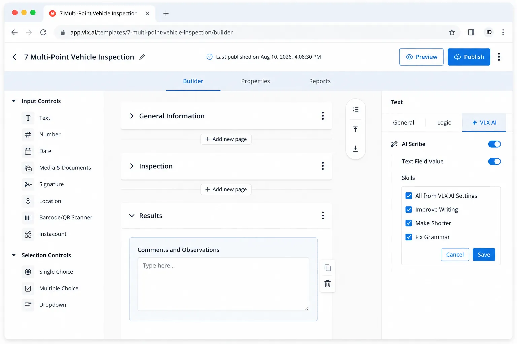Duplicate the Comments and Observations field
The width and height of the screenshot is (517, 344).
click(328, 268)
